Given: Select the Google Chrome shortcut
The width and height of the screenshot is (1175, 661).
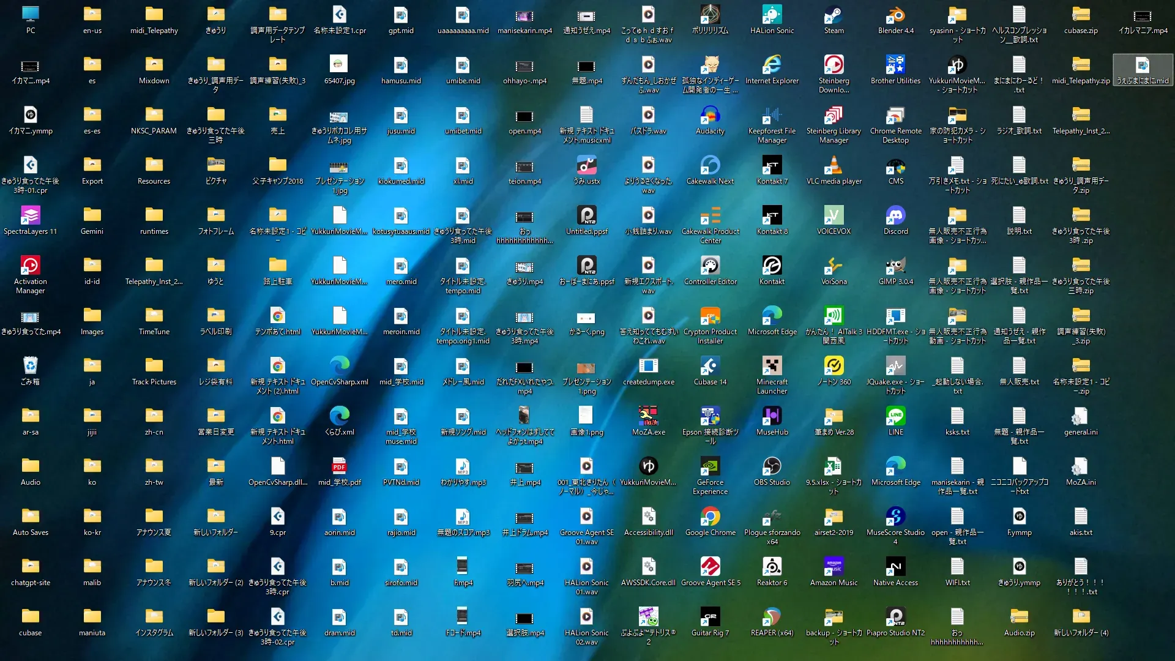Looking at the screenshot, I should click(710, 517).
